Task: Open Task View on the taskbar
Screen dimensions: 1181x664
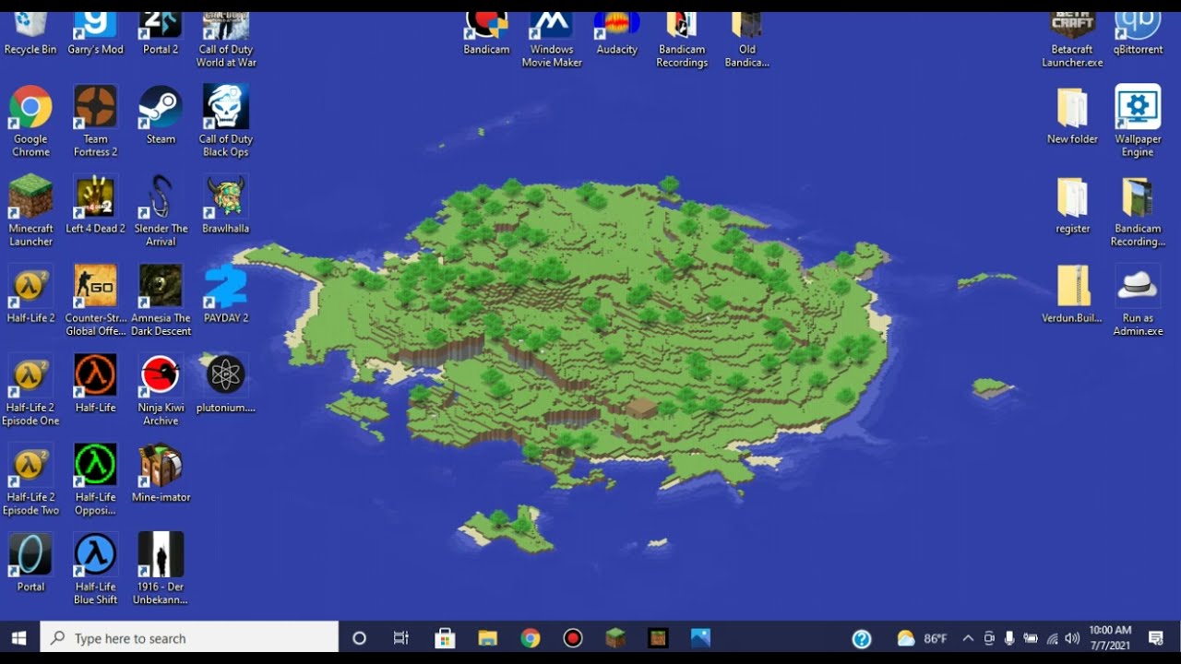Action: click(x=401, y=638)
